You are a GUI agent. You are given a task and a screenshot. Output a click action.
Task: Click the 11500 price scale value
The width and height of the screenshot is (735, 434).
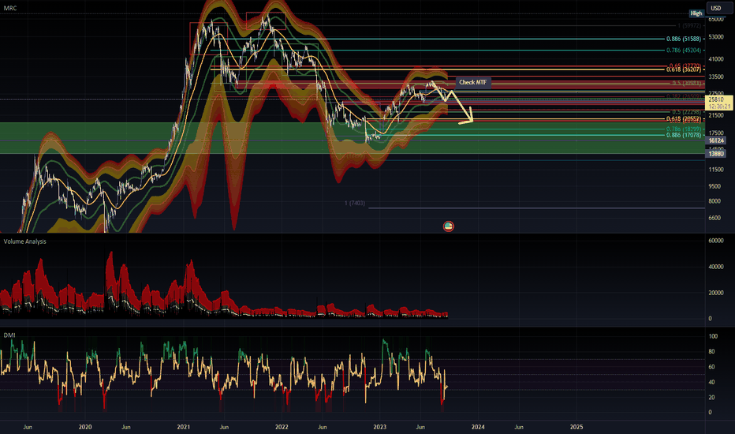(716, 170)
